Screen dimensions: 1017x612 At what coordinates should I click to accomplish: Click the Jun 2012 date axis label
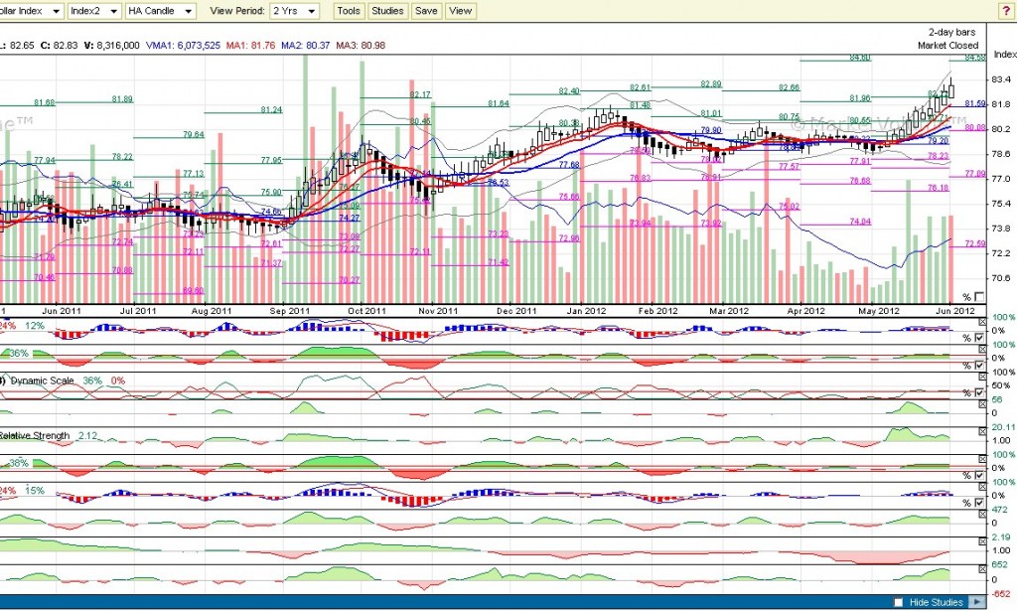(x=955, y=311)
